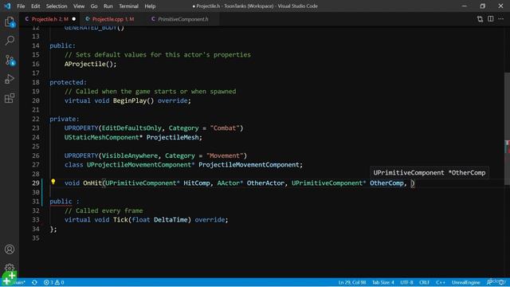Change CRLF end of line sequence

coord(424,282)
